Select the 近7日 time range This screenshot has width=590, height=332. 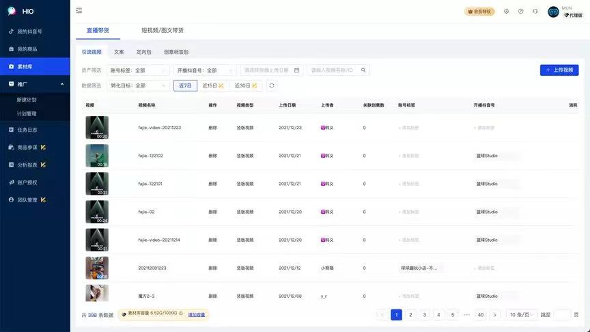(185, 86)
